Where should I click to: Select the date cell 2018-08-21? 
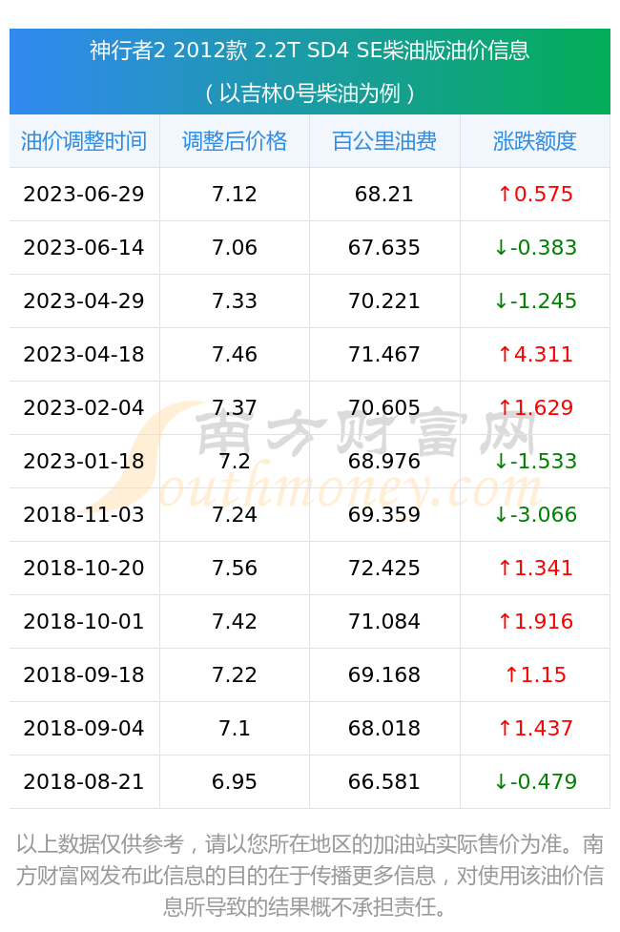pos(84,782)
